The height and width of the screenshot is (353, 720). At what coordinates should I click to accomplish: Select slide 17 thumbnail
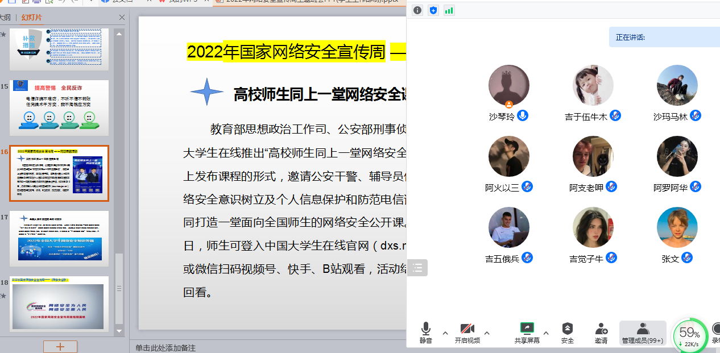coord(59,238)
